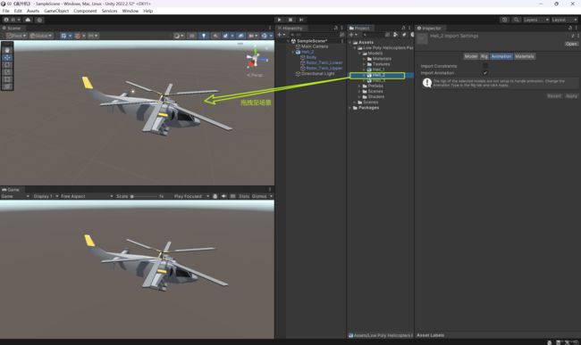The image size is (581, 345).
Task: Click the Stats button in Game view
Action: (244, 196)
